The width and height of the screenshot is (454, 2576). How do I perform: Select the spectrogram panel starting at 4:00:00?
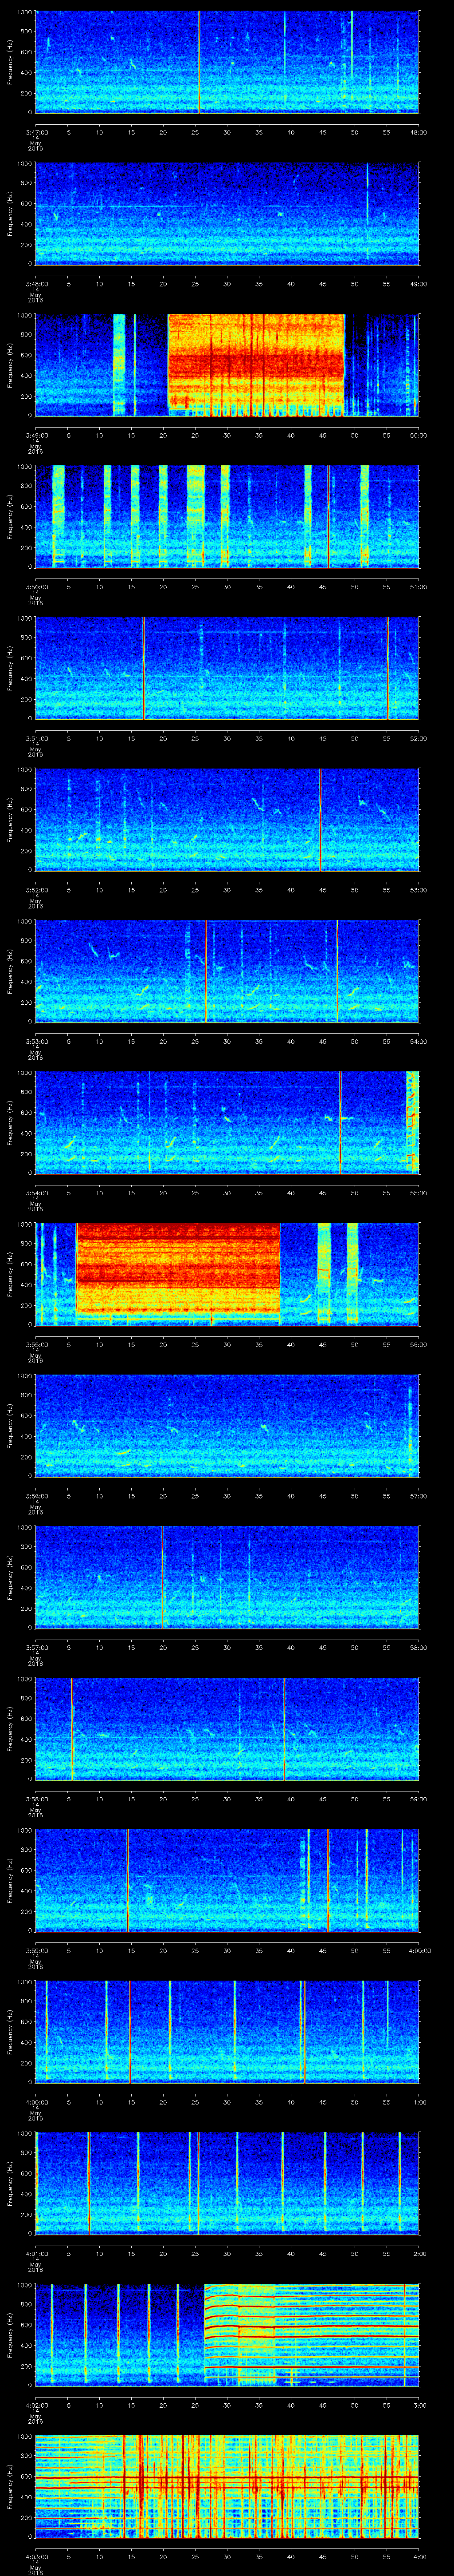pos(227,2032)
